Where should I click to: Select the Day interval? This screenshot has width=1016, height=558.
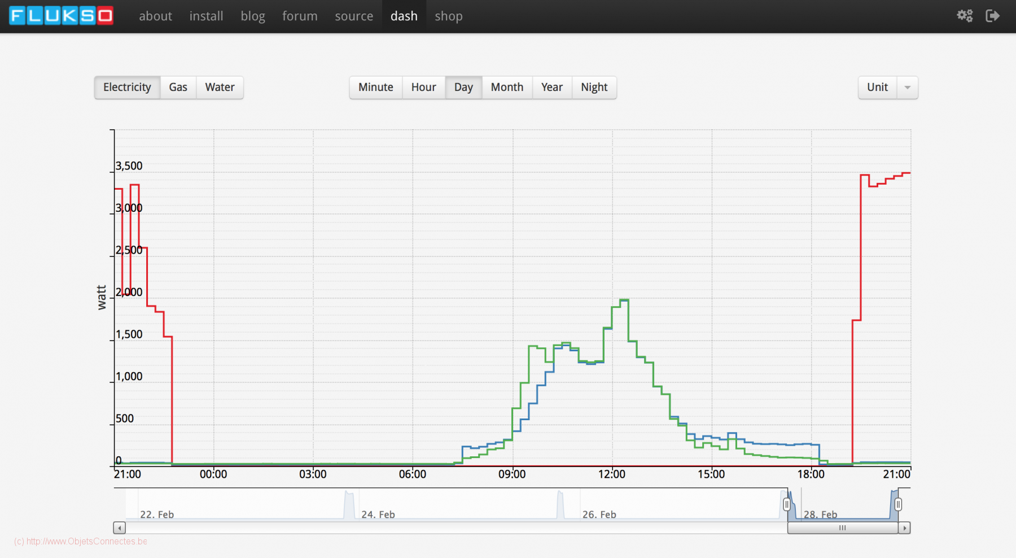463,88
